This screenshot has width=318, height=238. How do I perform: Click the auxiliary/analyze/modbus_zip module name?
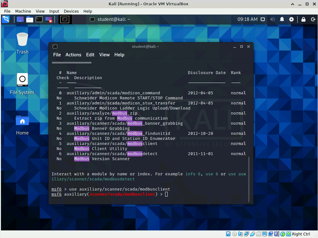[102, 113]
